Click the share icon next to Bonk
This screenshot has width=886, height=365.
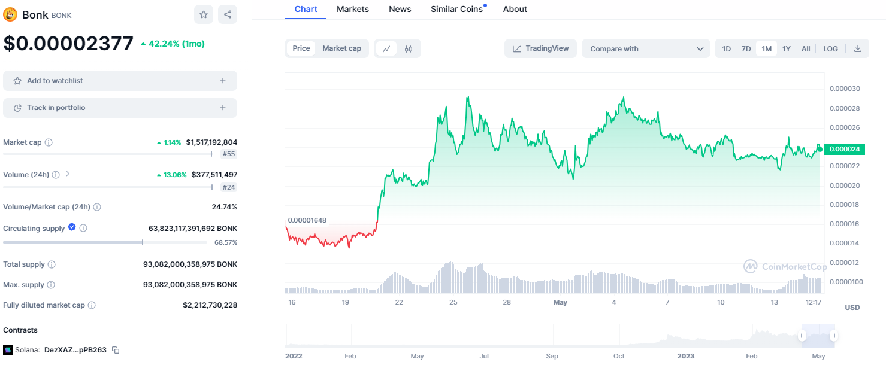tap(228, 15)
